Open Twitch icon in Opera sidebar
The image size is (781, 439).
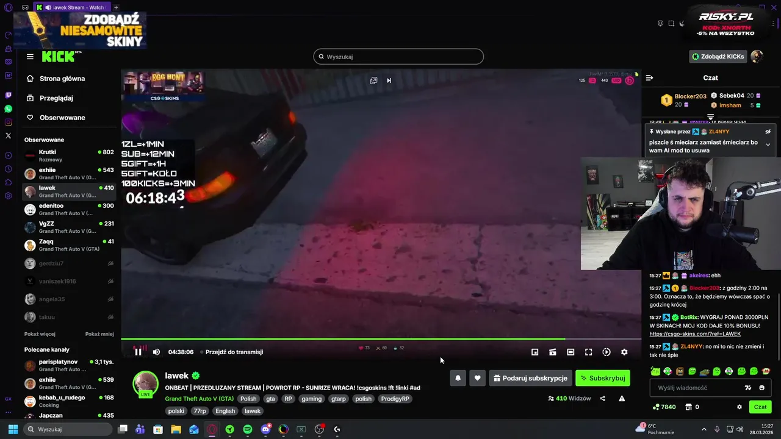coord(8,95)
